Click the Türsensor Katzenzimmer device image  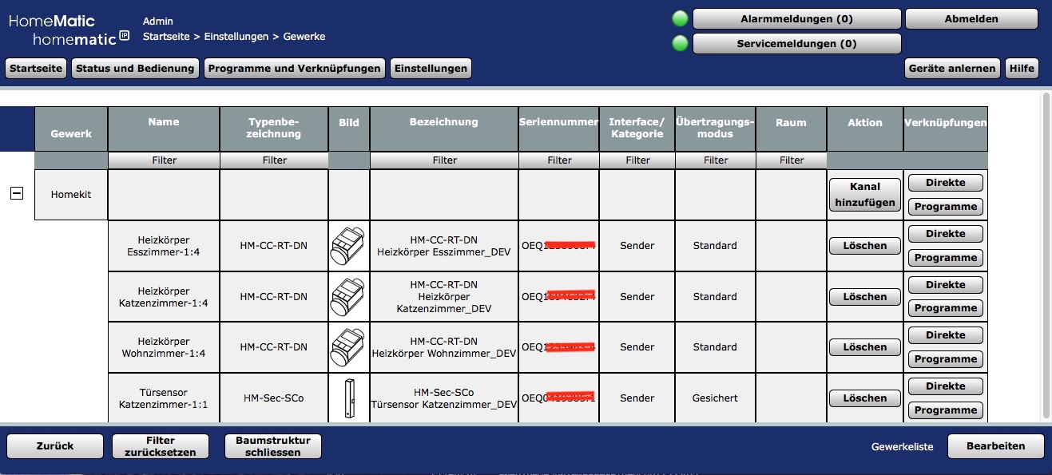[x=348, y=398]
